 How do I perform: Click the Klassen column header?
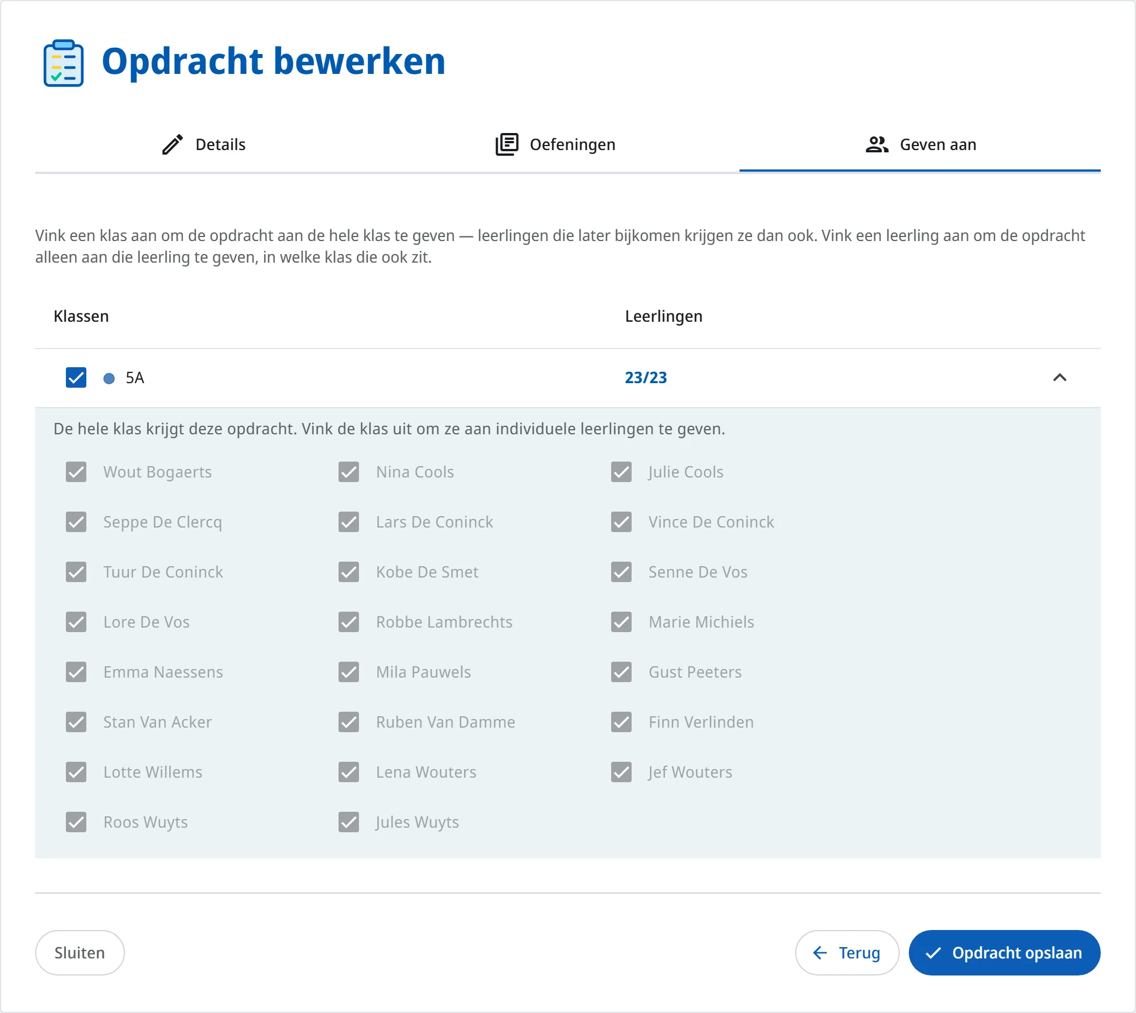pos(81,316)
